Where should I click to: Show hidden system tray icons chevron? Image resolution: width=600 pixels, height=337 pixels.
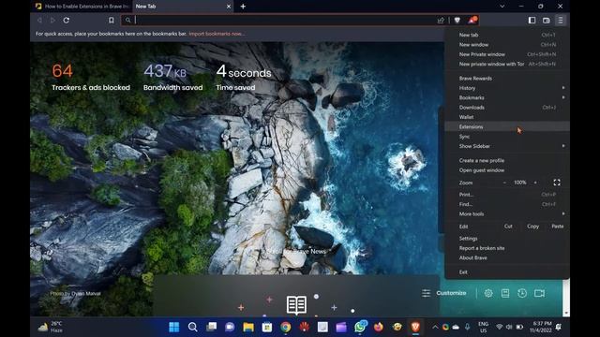coord(435,327)
